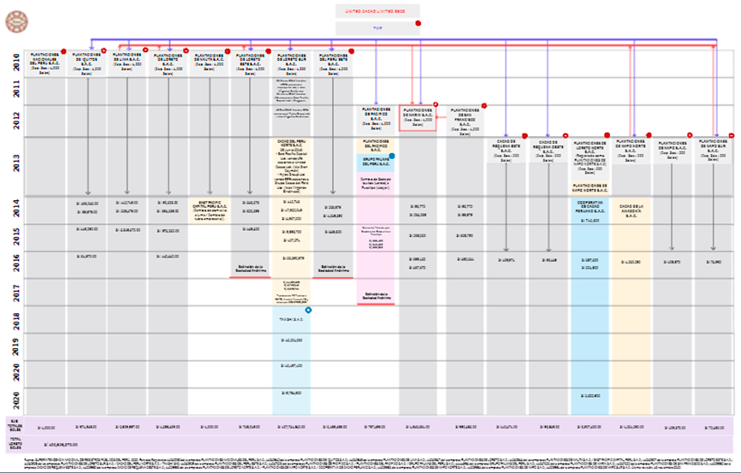This screenshot has width=741, height=473.
Task: Select Cacao de Requena Este S.A.C. box
Action: pos(507,151)
